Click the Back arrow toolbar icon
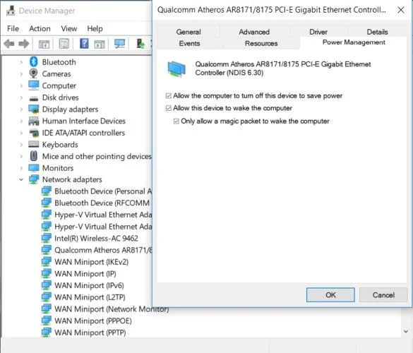The image size is (413, 353). pos(9,44)
